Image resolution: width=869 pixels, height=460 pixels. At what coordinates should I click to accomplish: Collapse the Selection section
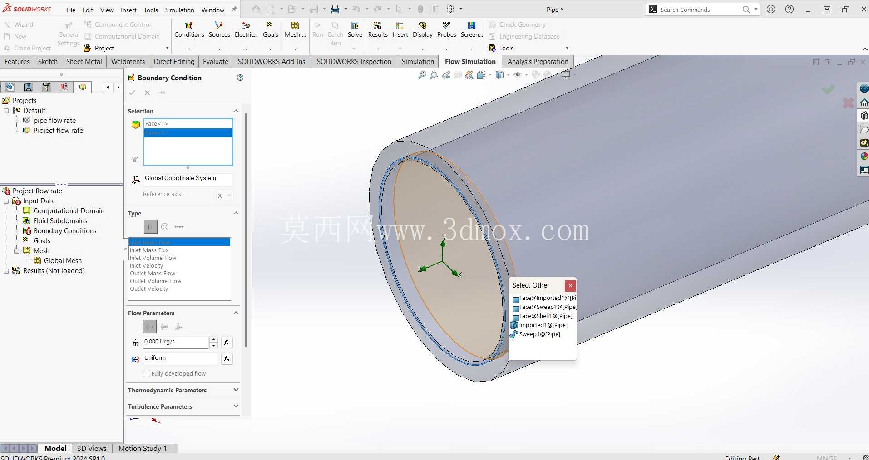pyautogui.click(x=236, y=111)
